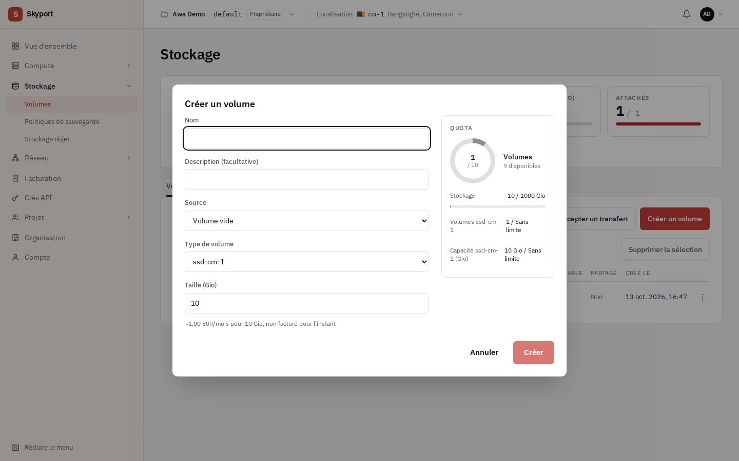Click the Stockage quota progress bar
This screenshot has height=461, width=739.
pos(498,206)
